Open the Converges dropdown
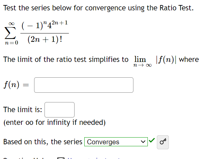Viewport: 207px width, 159px height. pos(116,142)
